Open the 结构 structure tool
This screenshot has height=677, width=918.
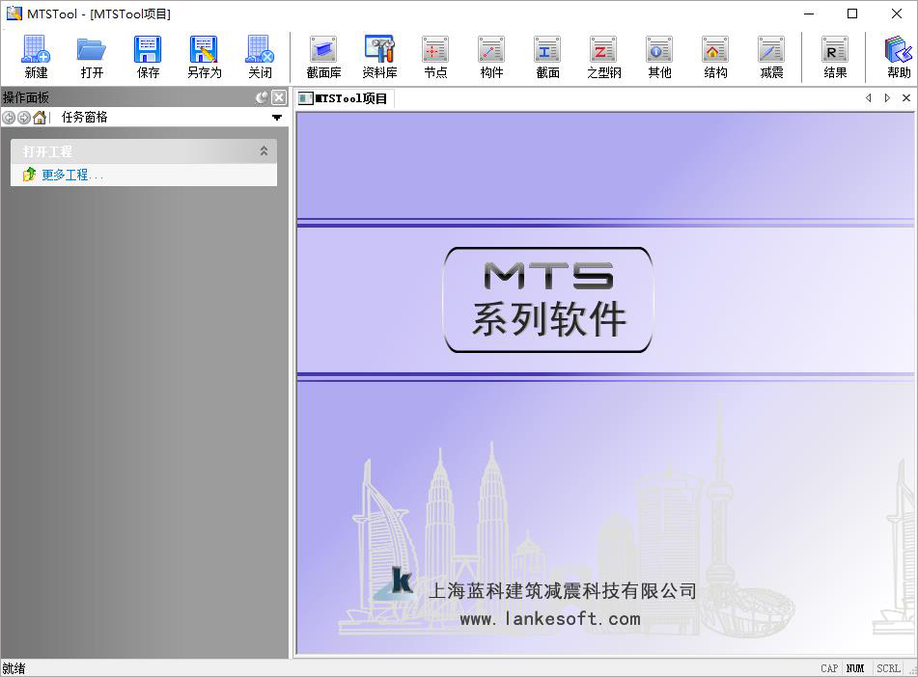coord(715,57)
